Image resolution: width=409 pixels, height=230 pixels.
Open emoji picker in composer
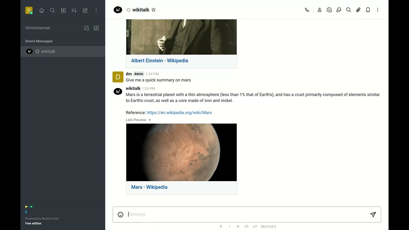tap(120, 215)
